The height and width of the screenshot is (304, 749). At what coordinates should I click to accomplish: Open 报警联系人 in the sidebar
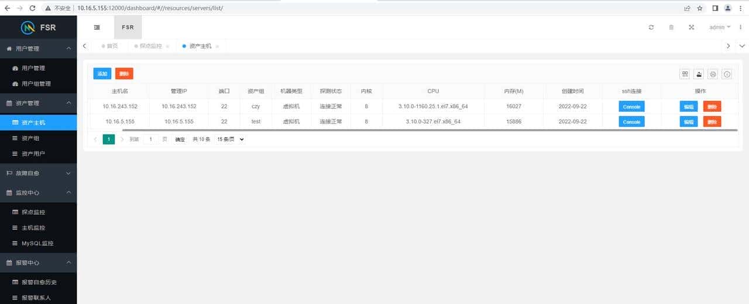[x=38, y=298]
